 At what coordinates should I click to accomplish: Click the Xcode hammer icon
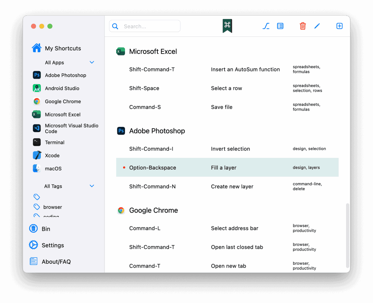click(x=37, y=155)
